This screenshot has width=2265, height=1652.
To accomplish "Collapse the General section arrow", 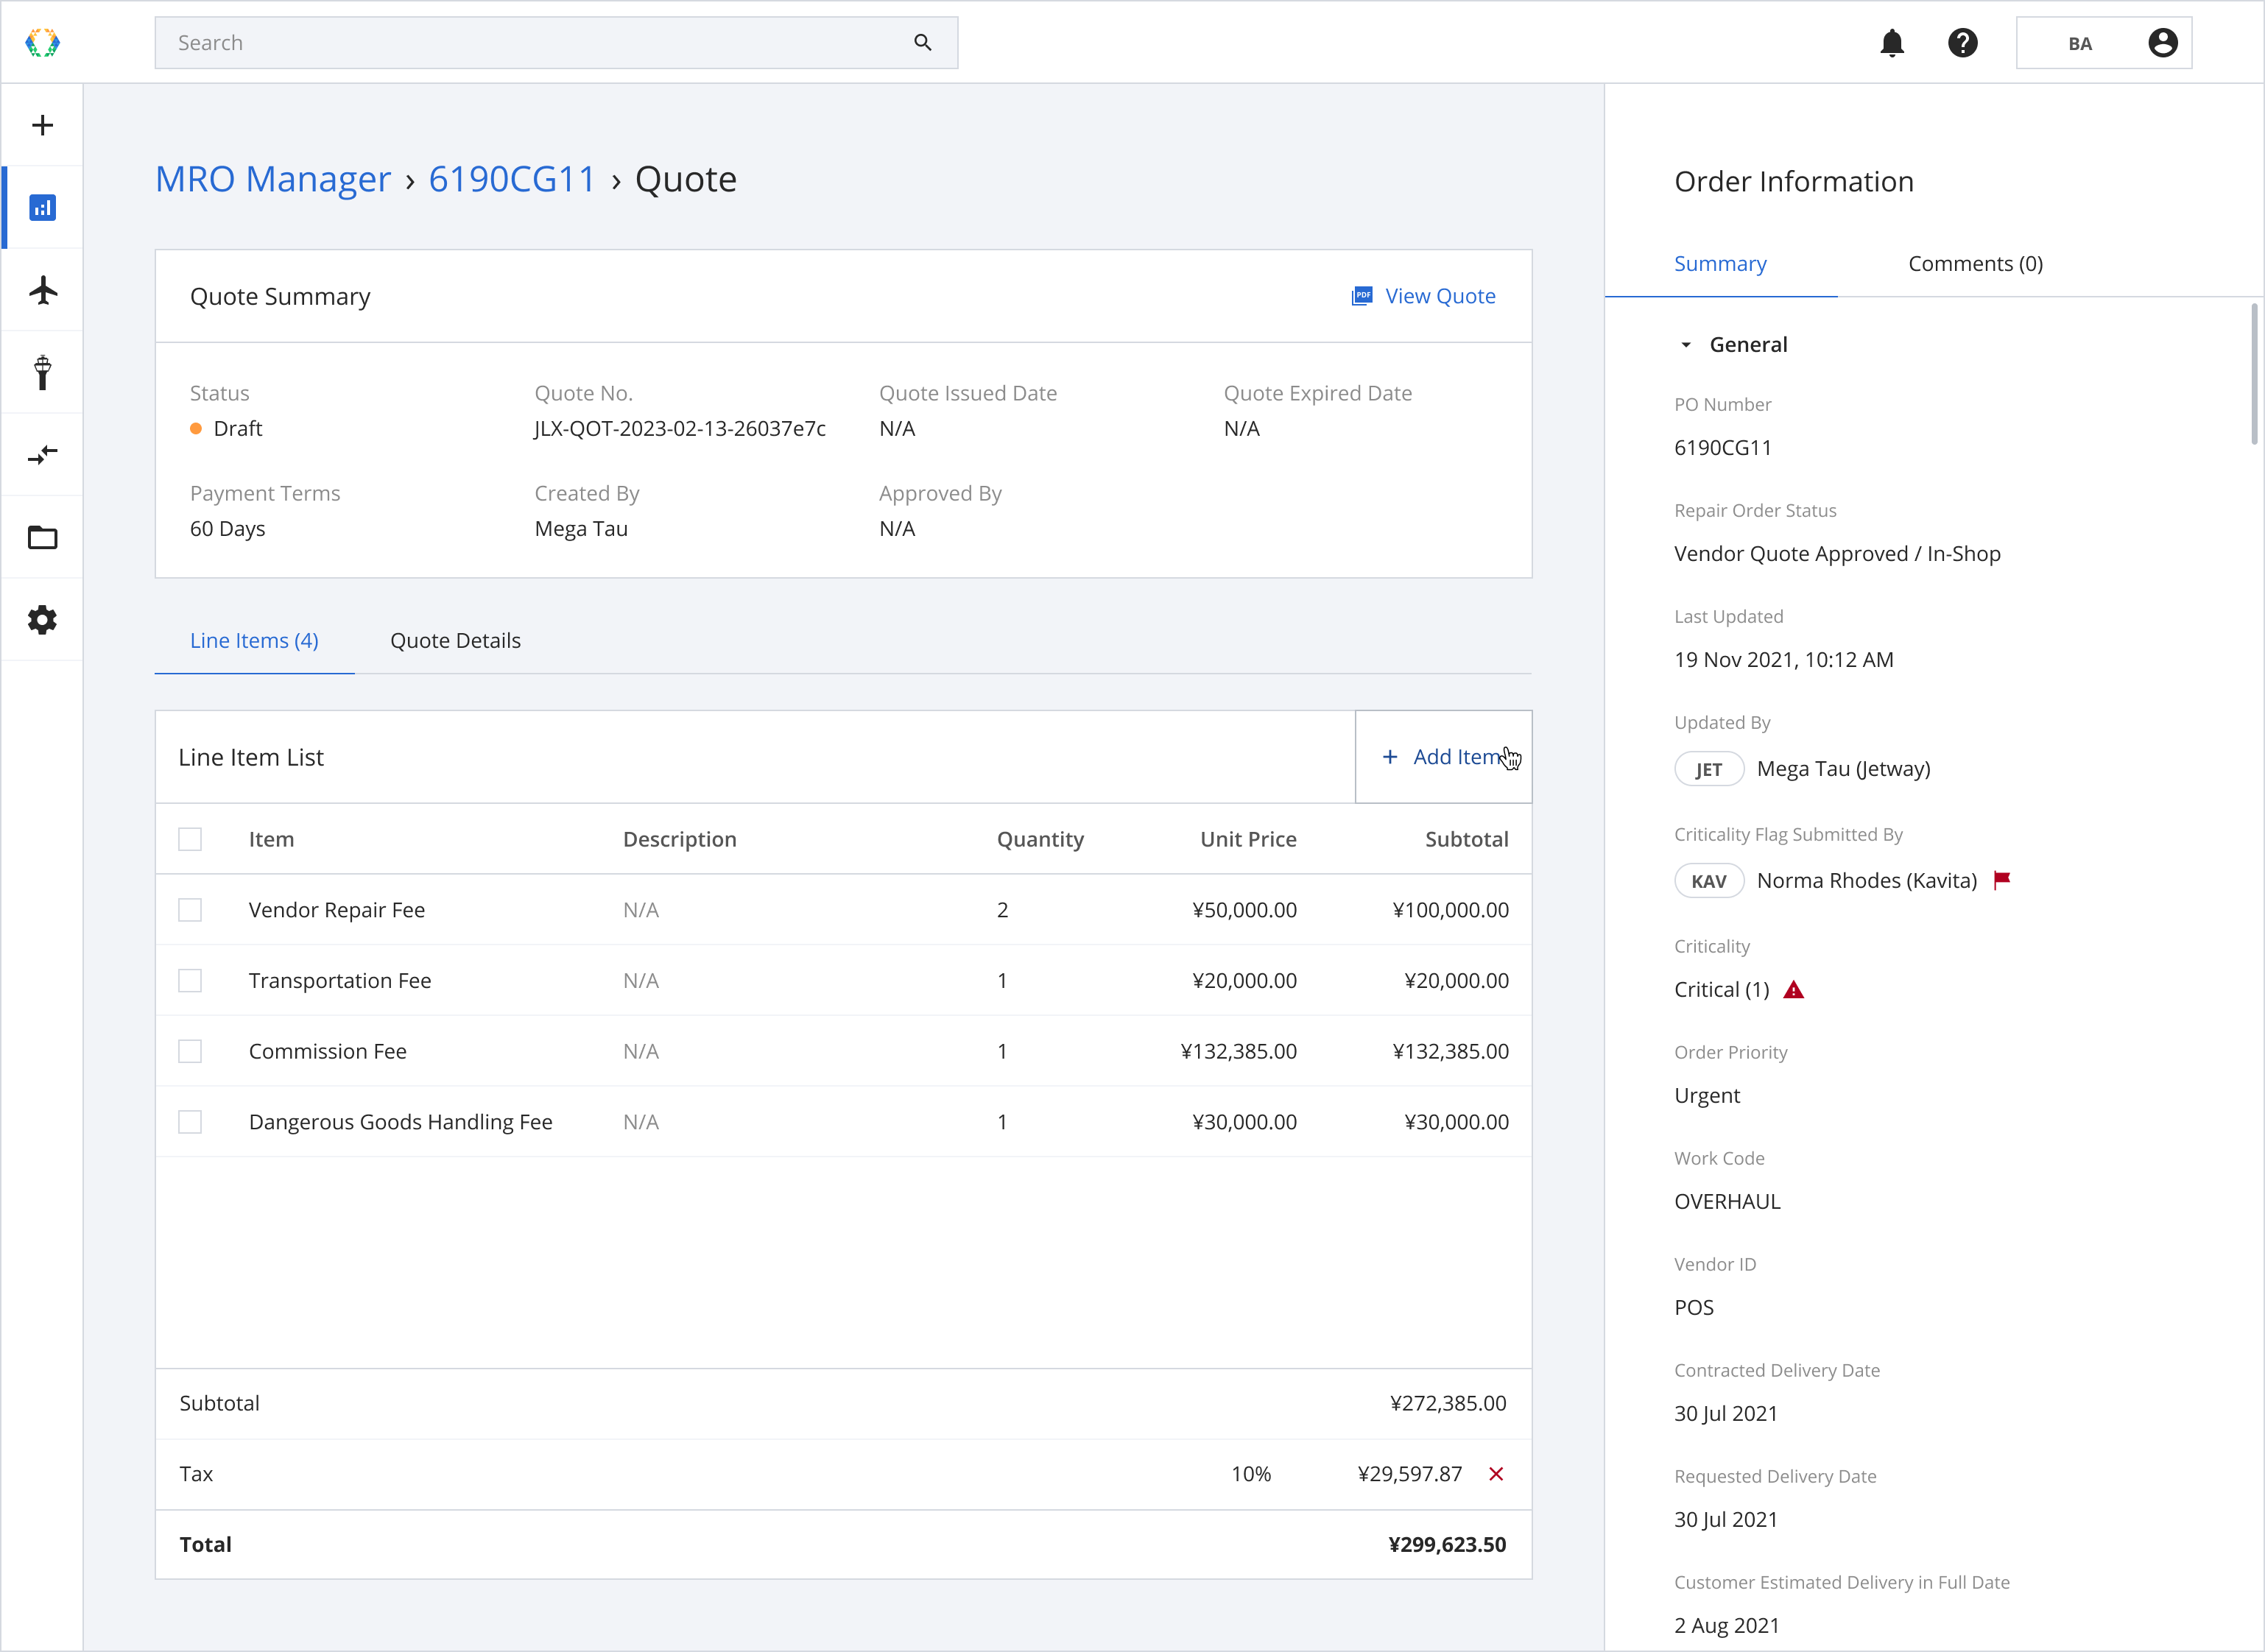I will click(1686, 345).
